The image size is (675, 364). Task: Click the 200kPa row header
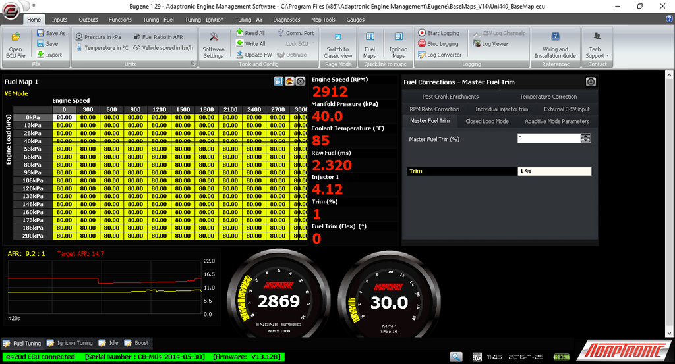[33, 236]
